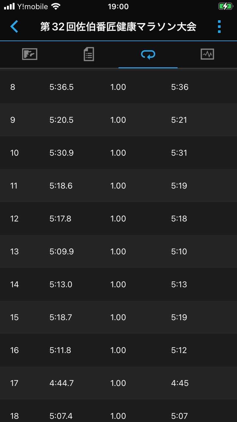Viewport: 237px width, 422px height.
Task: Select lap 17 time 4:44.7
Action: [61, 383]
